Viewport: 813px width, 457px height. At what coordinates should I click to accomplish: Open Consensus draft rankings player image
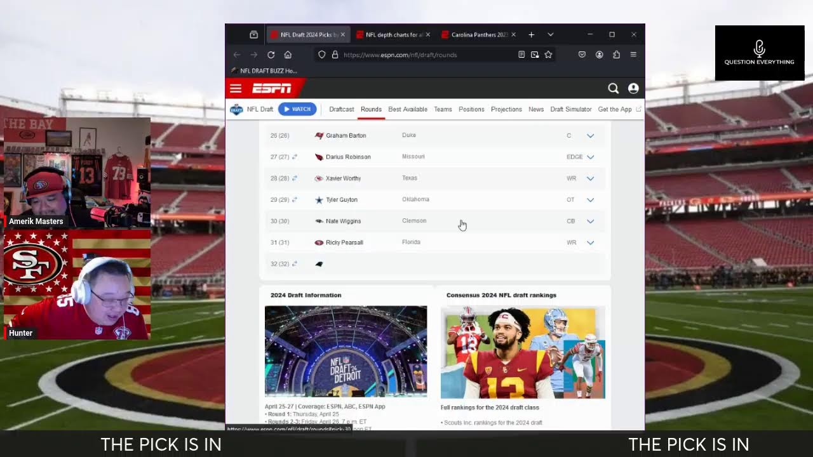pyautogui.click(x=523, y=352)
